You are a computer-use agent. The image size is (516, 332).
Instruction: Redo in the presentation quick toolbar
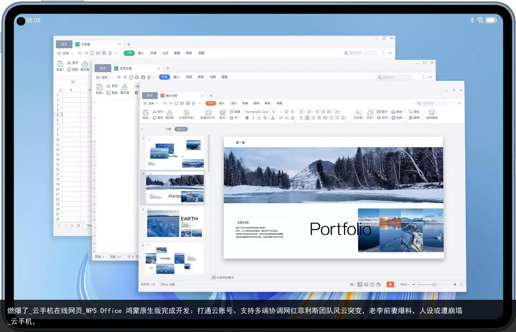pos(171,103)
